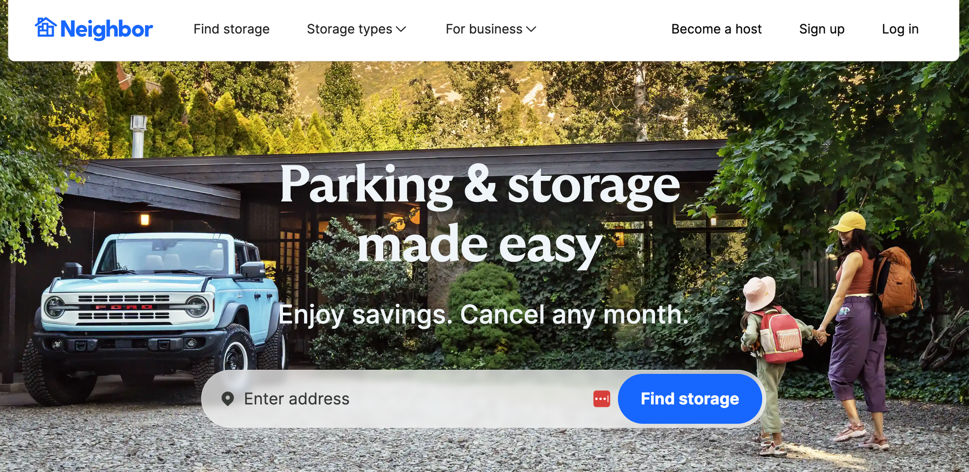This screenshot has height=472, width=969.
Task: Click the Neighbor wordmark text
Action: pos(107,30)
